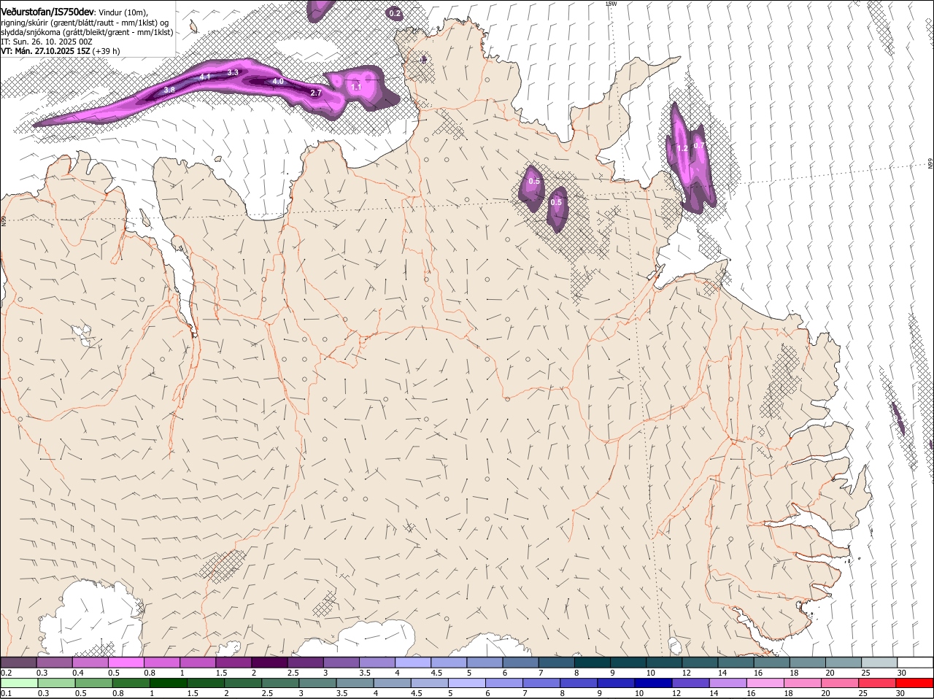Select the IT: Sun. 26. 10. 2025 00Z line

pos(46,42)
